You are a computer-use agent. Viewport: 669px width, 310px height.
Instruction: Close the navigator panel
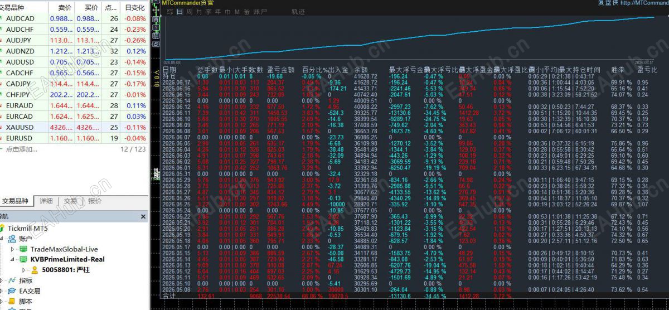point(143,217)
